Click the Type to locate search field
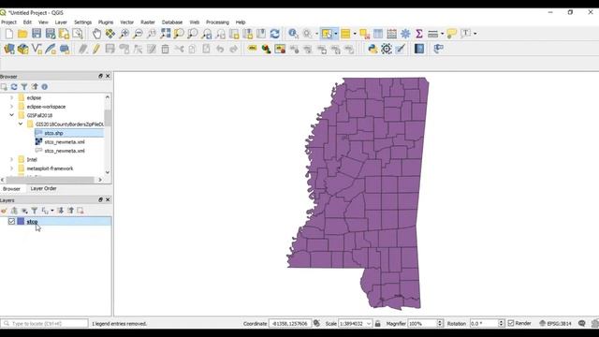Viewport: 599px width, 337px height. coord(45,323)
